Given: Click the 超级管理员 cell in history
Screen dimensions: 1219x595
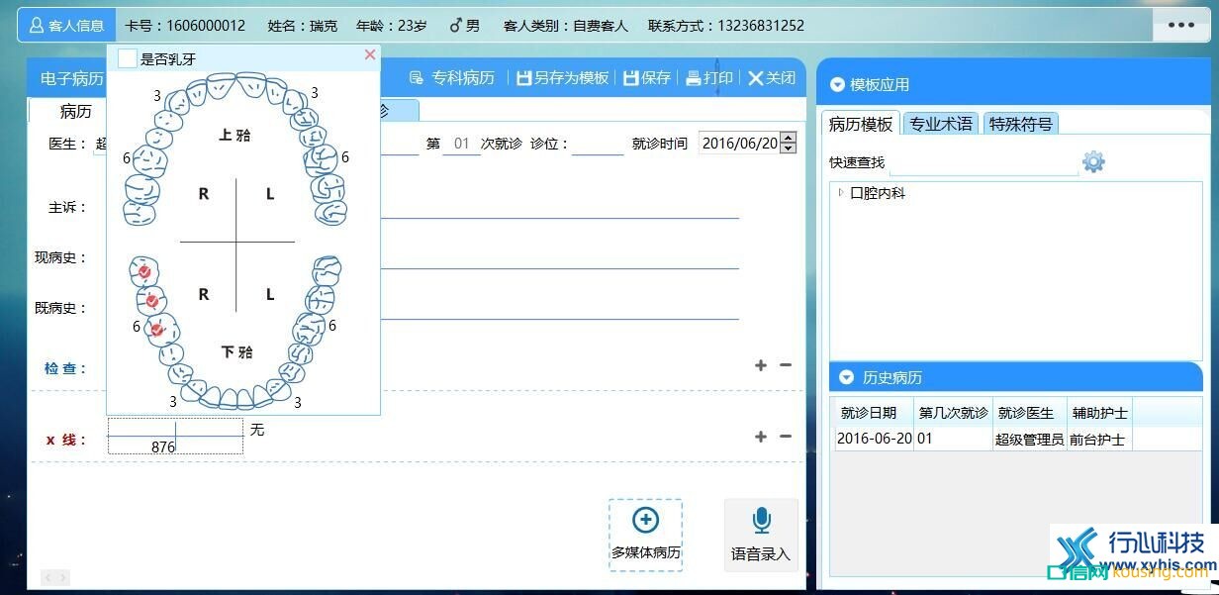Looking at the screenshot, I should pyautogui.click(x=1030, y=439).
